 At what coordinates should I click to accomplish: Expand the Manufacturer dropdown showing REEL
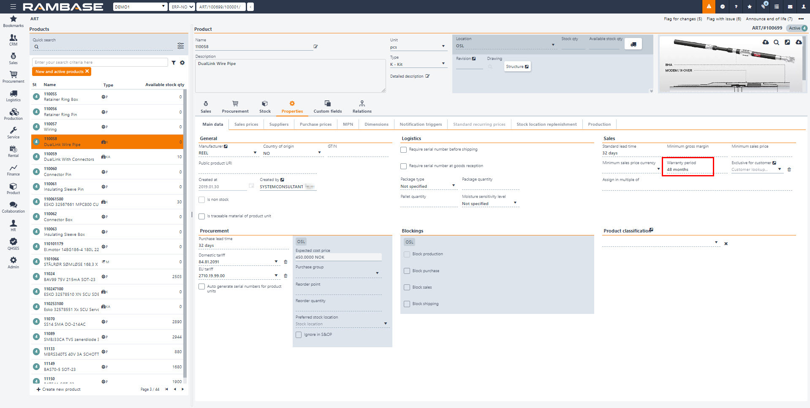tap(255, 153)
